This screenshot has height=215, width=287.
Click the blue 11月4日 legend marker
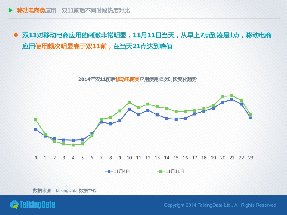pyautogui.click(x=109, y=171)
